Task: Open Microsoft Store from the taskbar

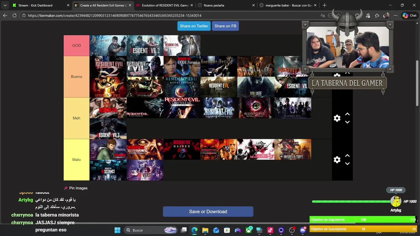Action: tap(227, 230)
